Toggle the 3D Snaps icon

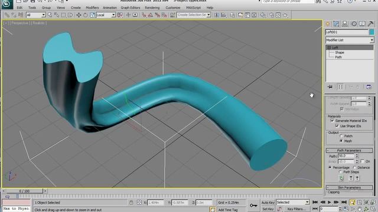pyautogui.click(x=144, y=15)
